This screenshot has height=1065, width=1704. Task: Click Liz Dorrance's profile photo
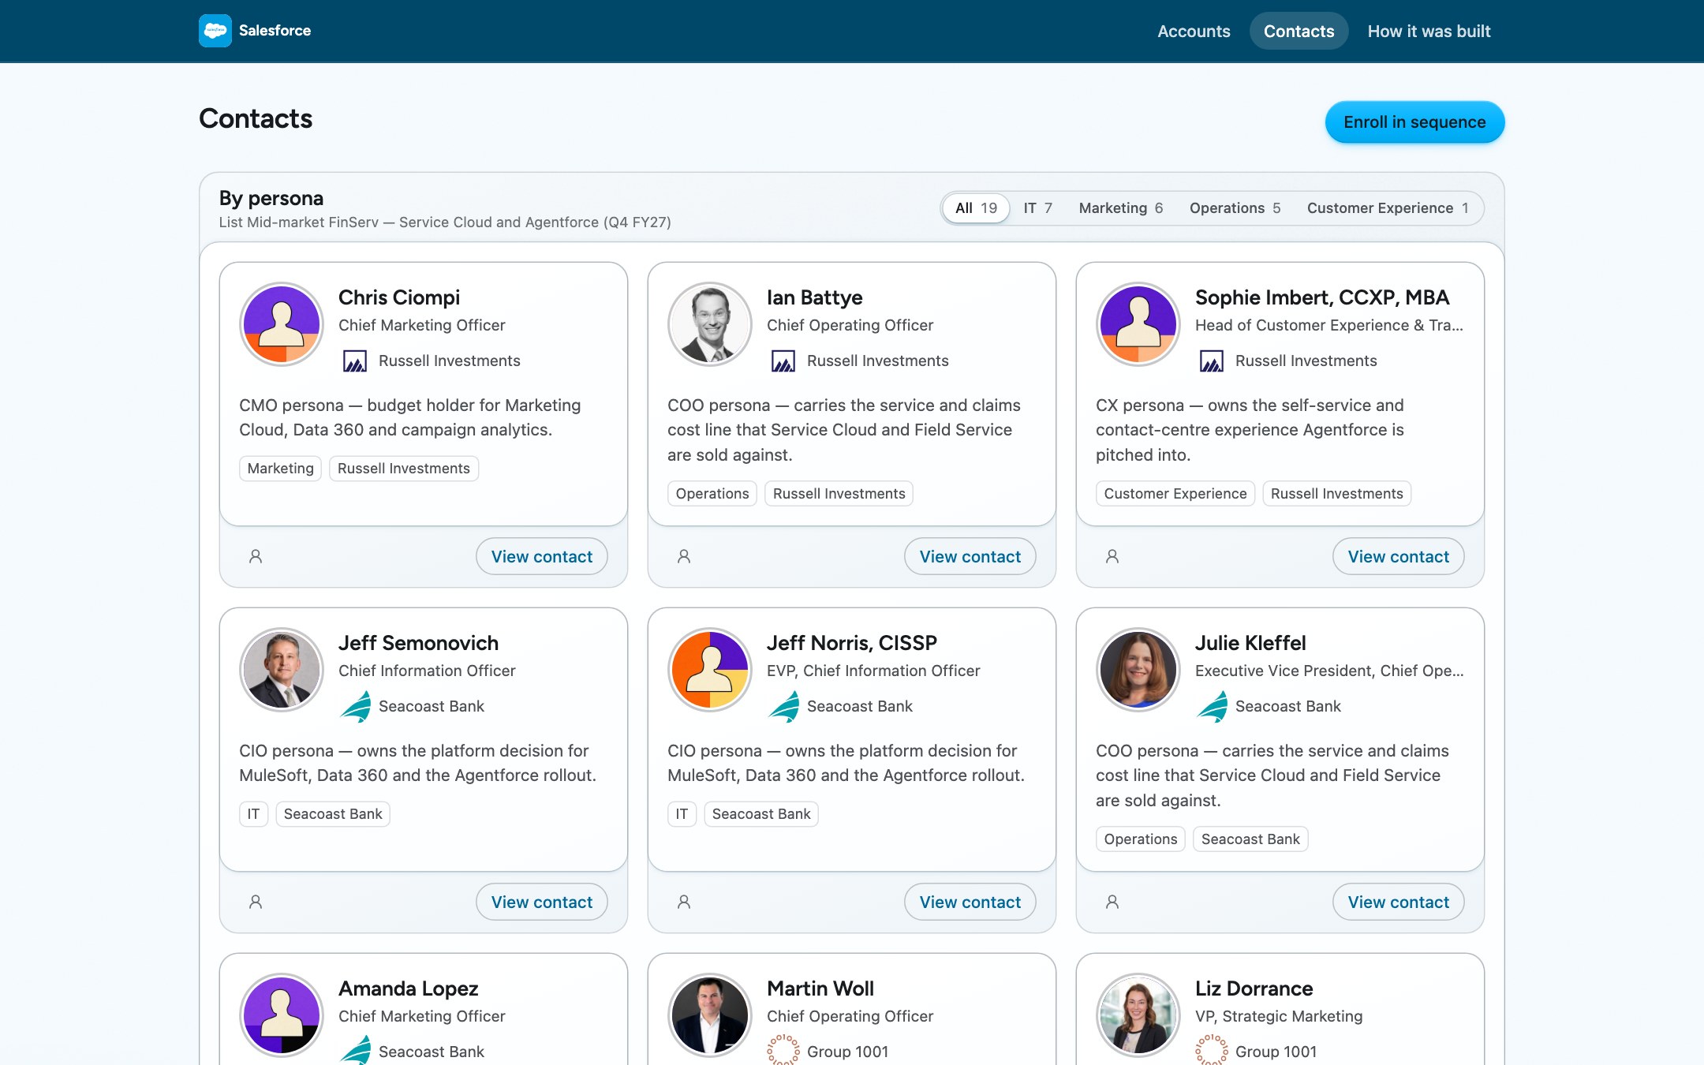tap(1138, 1015)
